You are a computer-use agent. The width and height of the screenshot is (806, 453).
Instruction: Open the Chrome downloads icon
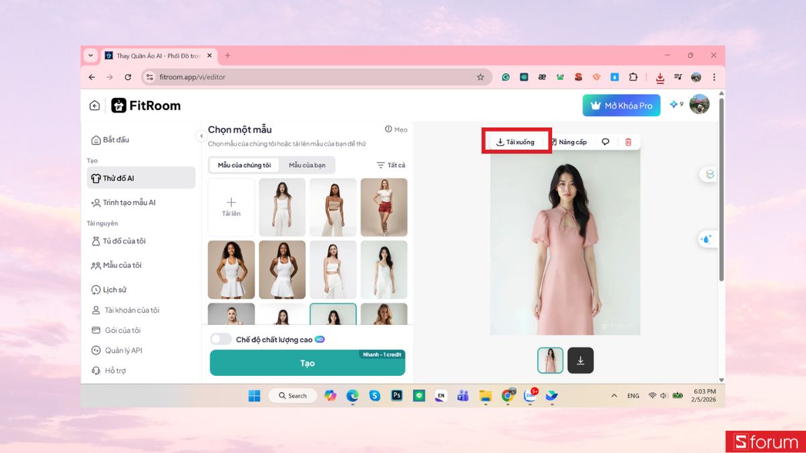coord(660,78)
